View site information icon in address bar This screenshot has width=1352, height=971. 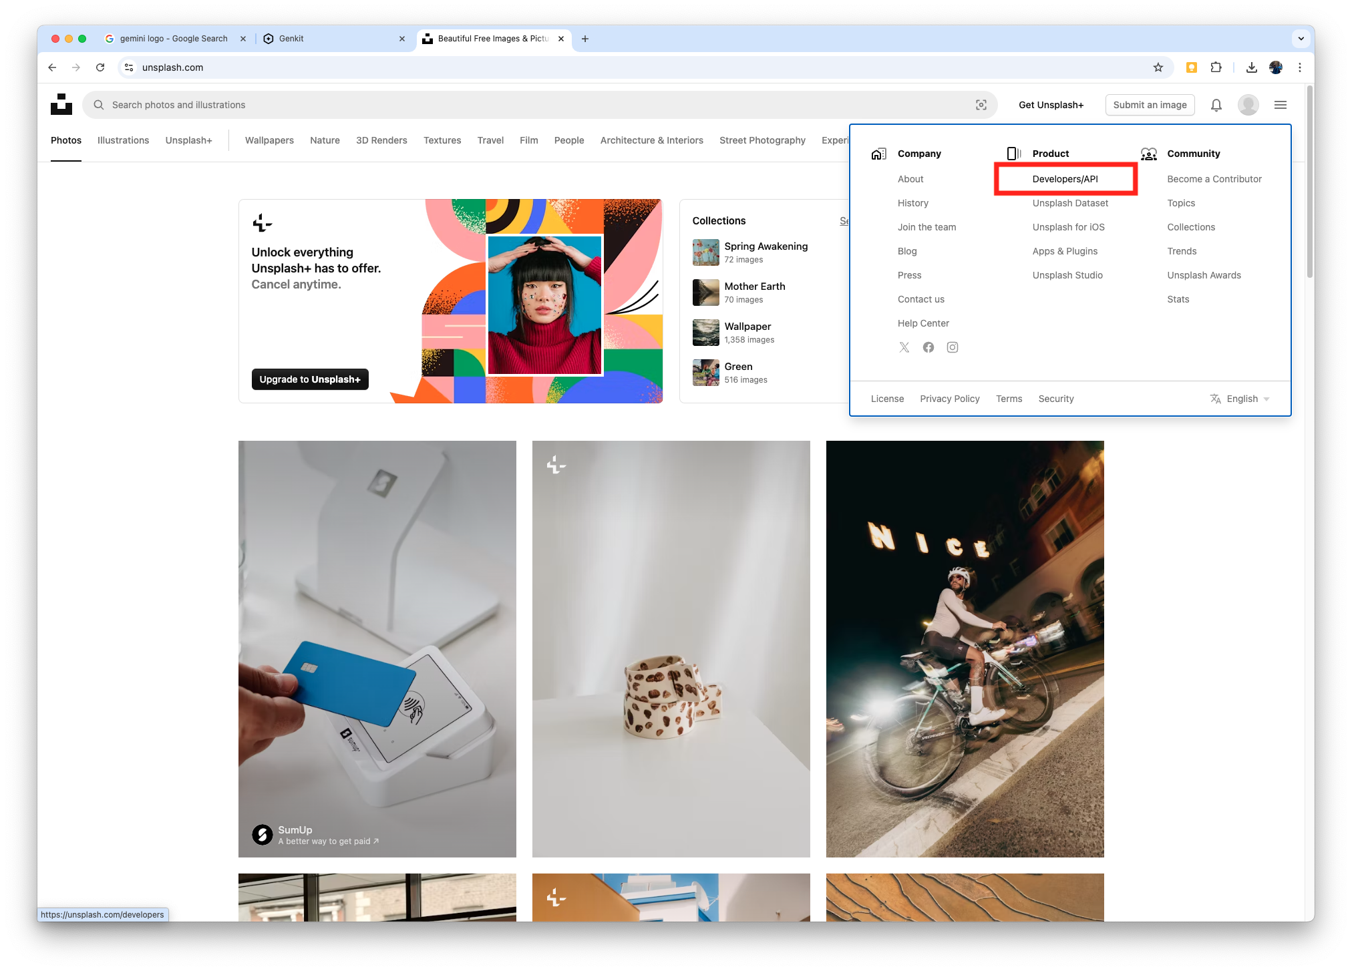(129, 67)
